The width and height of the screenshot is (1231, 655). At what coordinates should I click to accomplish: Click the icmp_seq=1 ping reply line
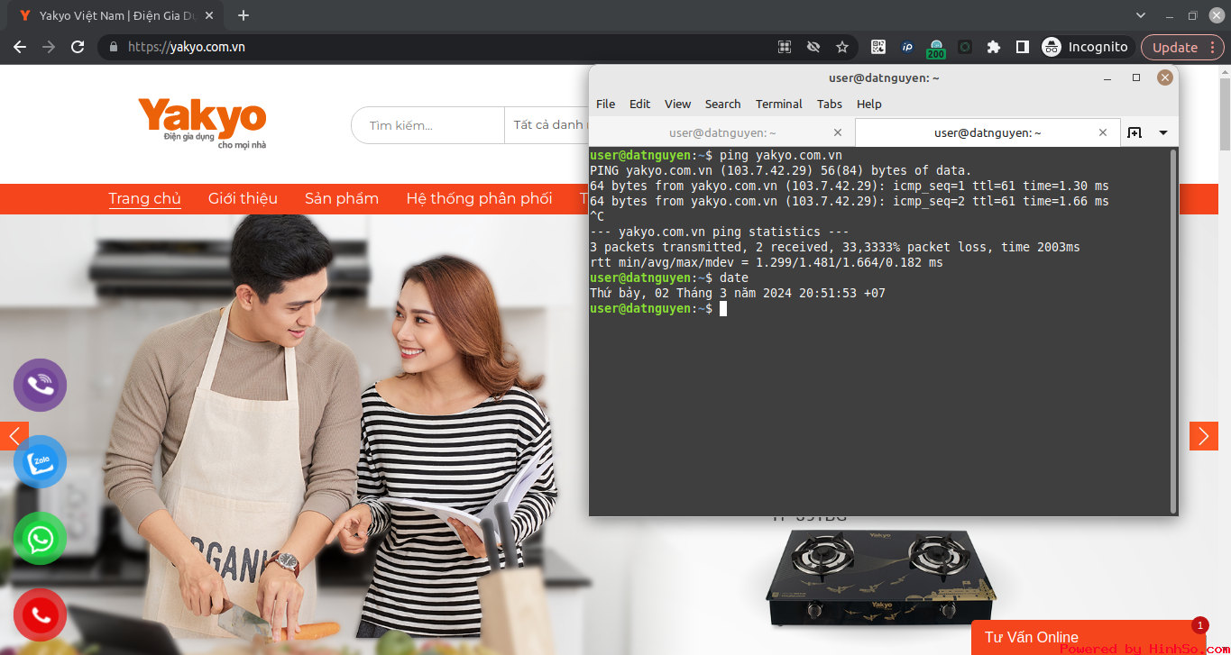pos(850,186)
